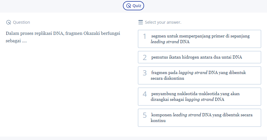This screenshot has height=140, width=267.
Task: Click the icon beside the Question heading
Action: click(8, 22)
